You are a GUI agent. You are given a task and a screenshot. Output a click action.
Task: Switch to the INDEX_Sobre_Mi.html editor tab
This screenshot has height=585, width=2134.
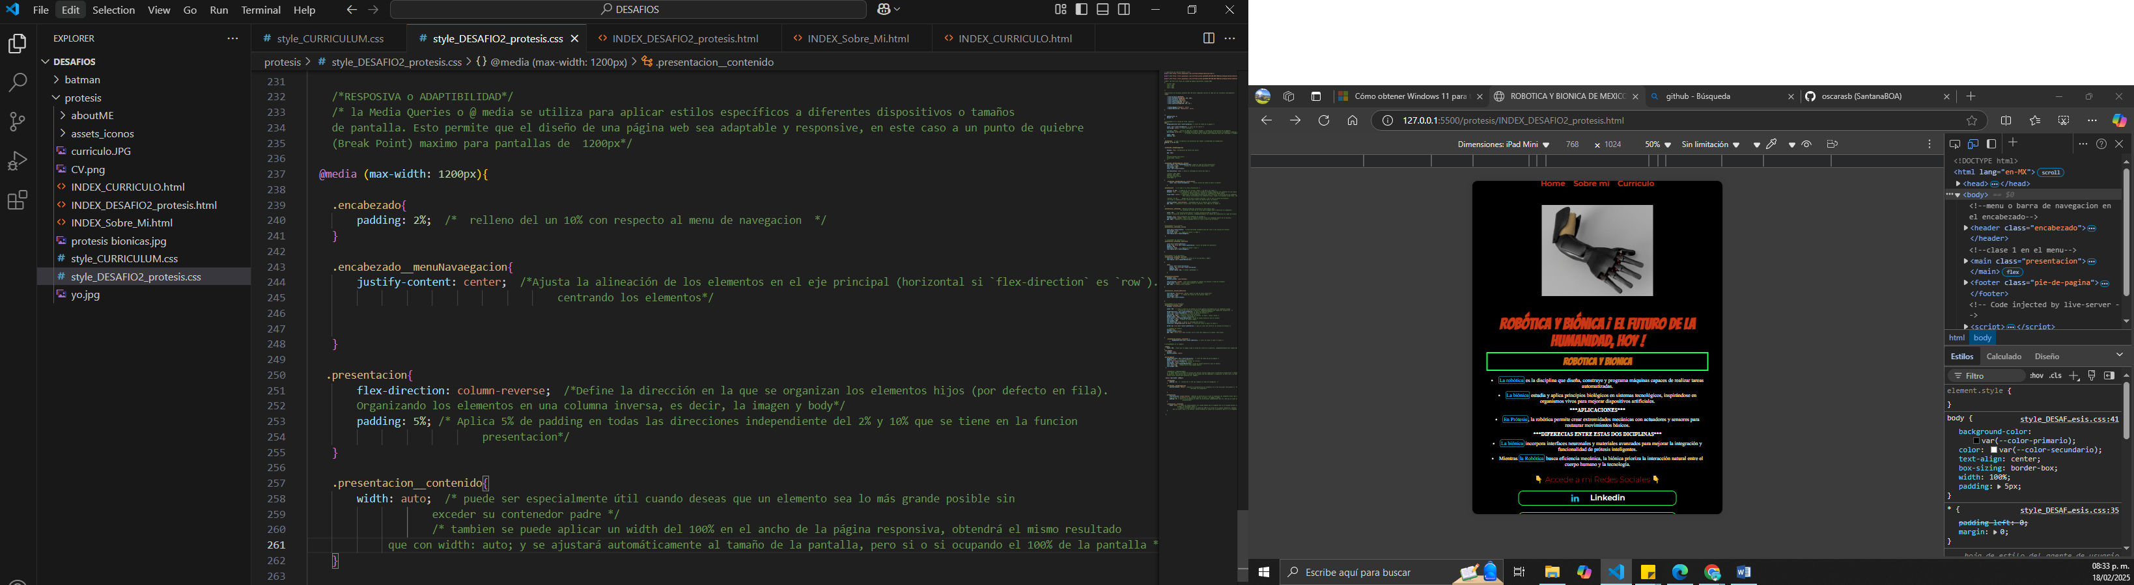[856, 39]
